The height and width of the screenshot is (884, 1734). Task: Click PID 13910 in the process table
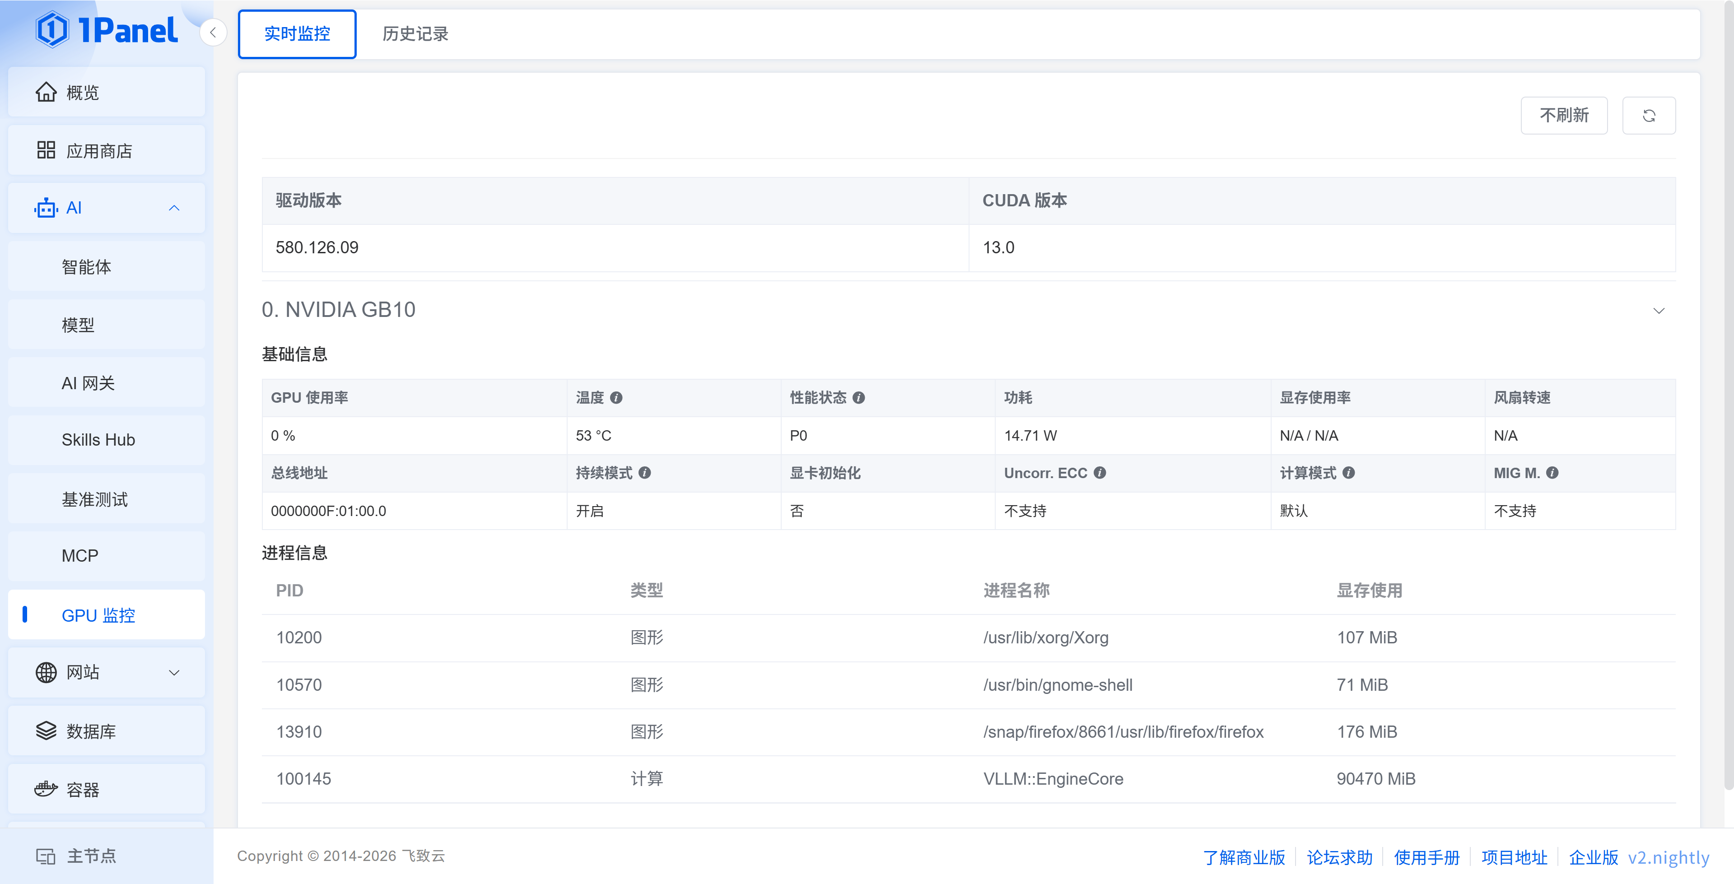299,732
